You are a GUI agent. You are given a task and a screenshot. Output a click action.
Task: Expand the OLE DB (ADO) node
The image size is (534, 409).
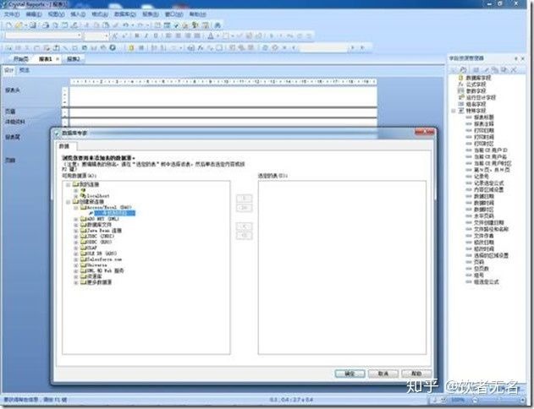point(76,254)
